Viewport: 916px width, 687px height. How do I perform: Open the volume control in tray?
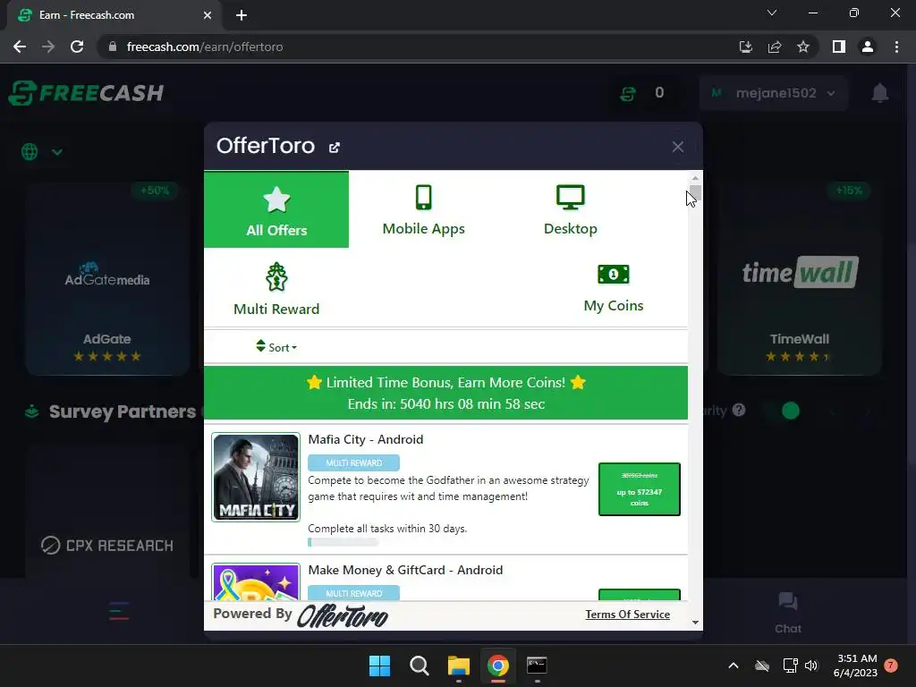click(810, 666)
